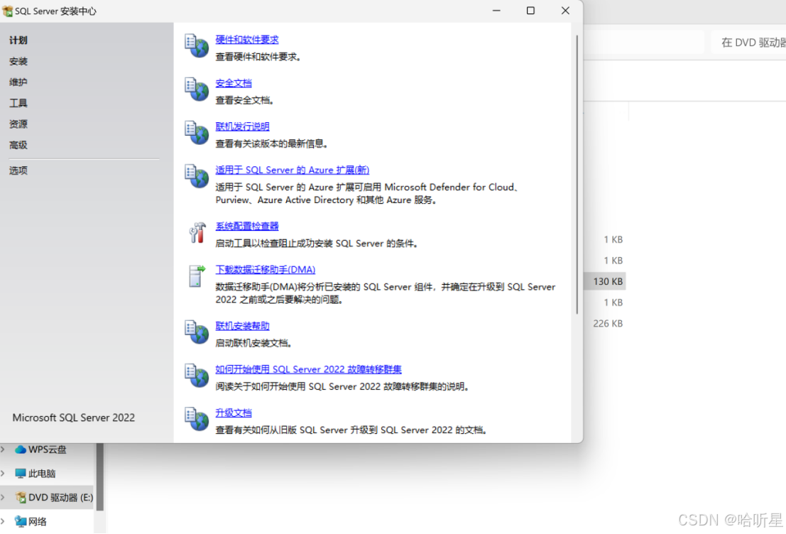Click the icon beside 升级文档

pos(197,420)
